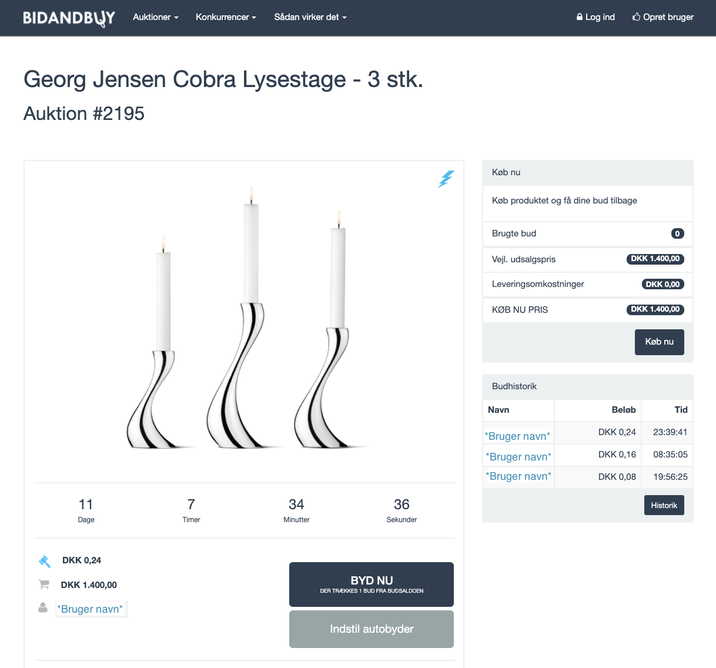This screenshot has height=668, width=716.
Task: Click the Brugte bud count badge
Action: coord(677,233)
